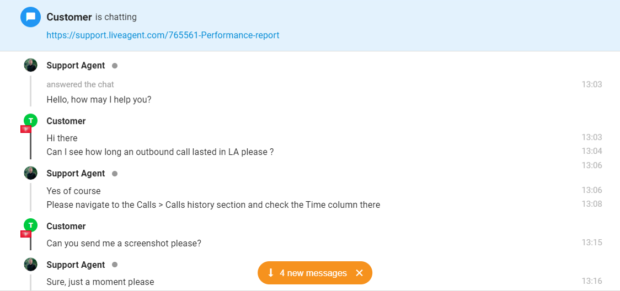Click the status dot above 'Sure, just a moment'

click(115, 265)
